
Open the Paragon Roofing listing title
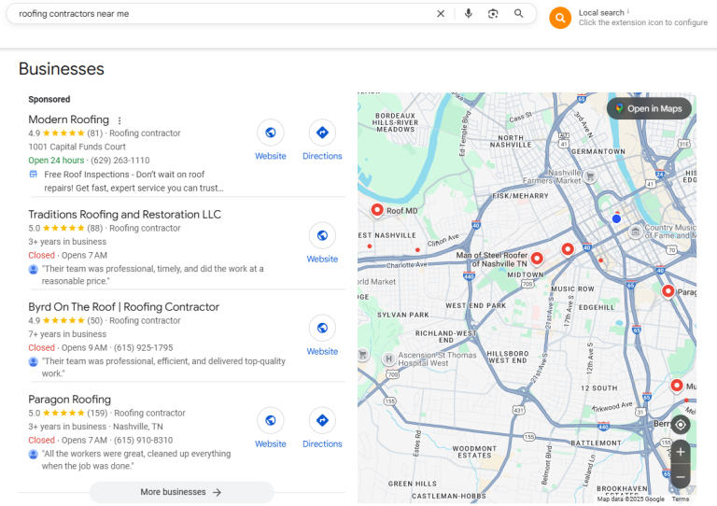point(69,399)
